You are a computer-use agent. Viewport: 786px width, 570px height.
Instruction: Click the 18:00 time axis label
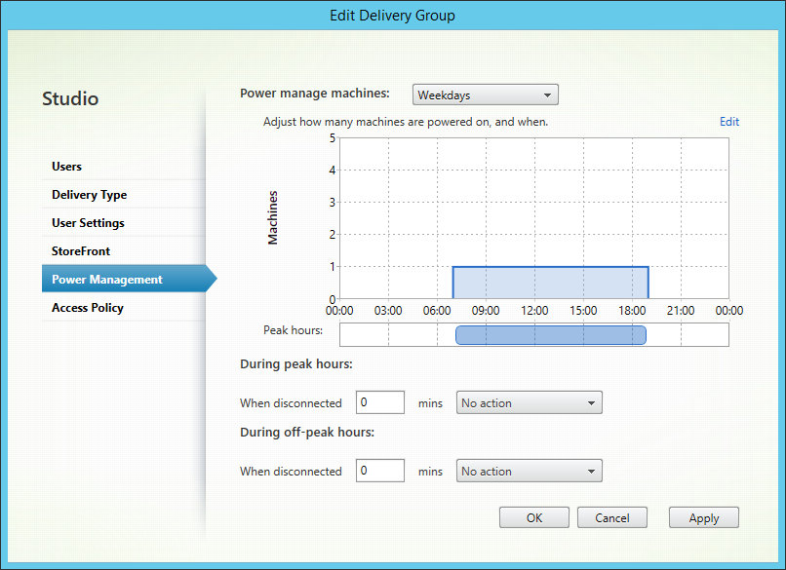[x=632, y=311]
